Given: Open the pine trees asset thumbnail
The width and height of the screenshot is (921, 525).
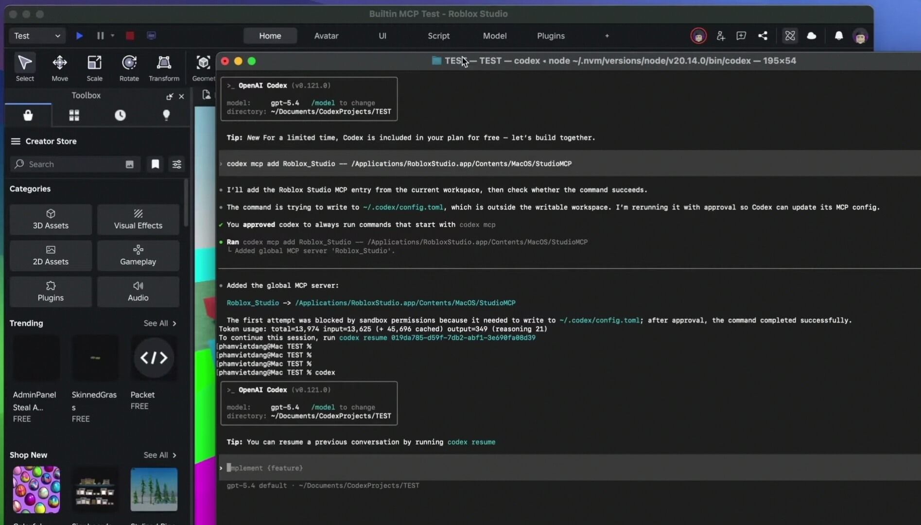Looking at the screenshot, I should (154, 490).
